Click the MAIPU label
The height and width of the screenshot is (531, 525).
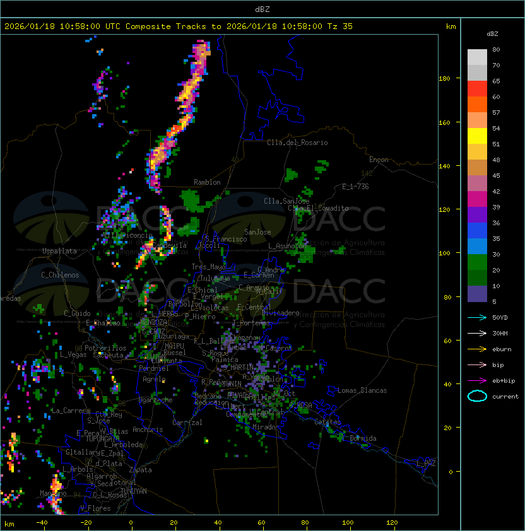tap(174, 346)
